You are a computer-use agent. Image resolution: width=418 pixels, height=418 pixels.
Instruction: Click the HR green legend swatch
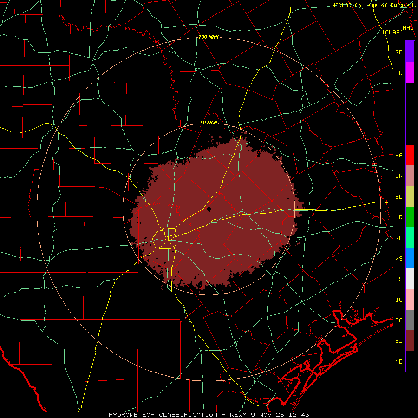(410, 217)
